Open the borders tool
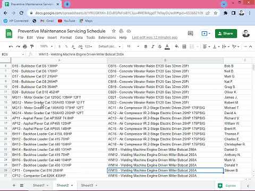Viewport: 255px width, 191px height. pos(184,47)
